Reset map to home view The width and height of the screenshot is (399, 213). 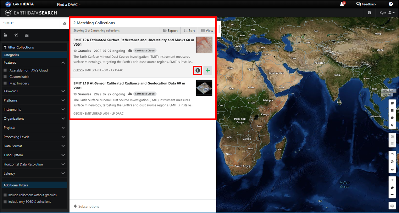(x=392, y=187)
